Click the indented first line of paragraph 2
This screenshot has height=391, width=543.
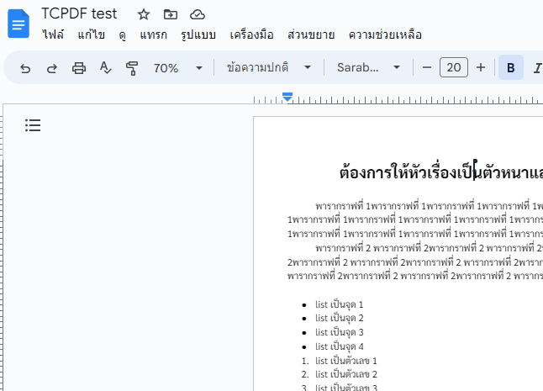(429, 248)
